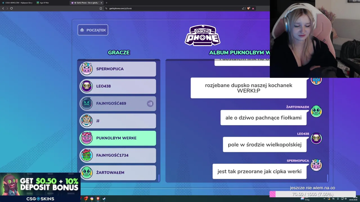Click the message starting 'jest tak przeorane'
Viewport: 360px width, 202px height.
point(259,171)
